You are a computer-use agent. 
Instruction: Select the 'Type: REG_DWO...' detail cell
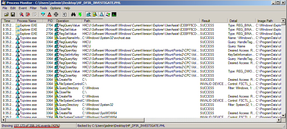click(x=241, y=71)
